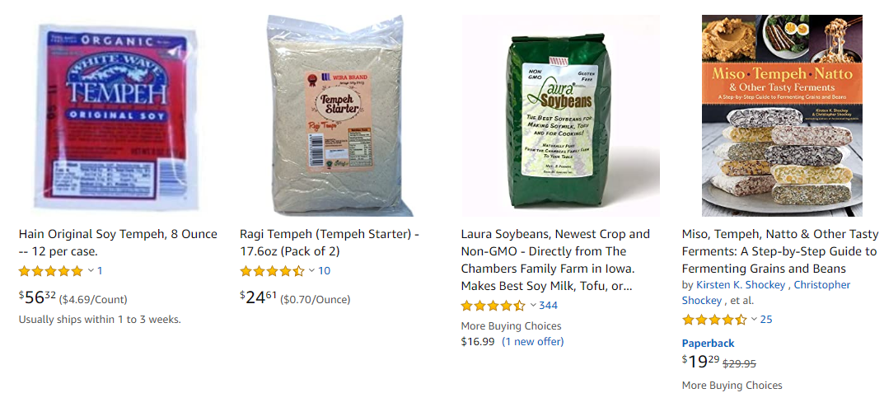Image resolution: width=884 pixels, height=393 pixels.
Task: Expand rating breakdown chevron for Ragi Tempeh
Action: [311, 271]
